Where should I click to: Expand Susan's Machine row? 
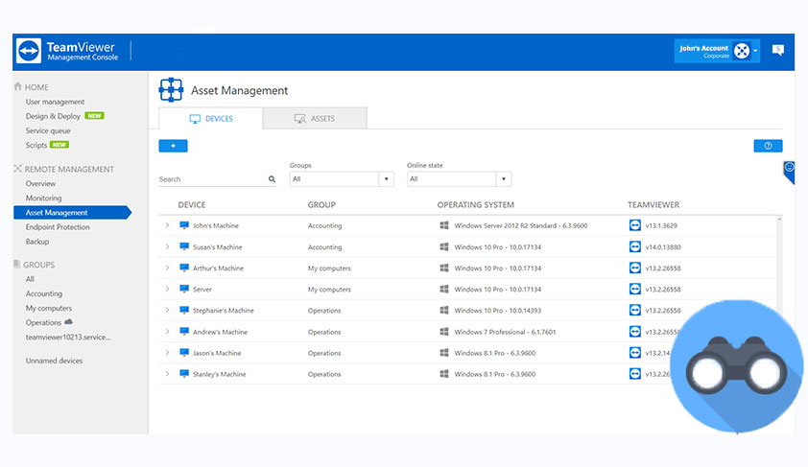[167, 246]
